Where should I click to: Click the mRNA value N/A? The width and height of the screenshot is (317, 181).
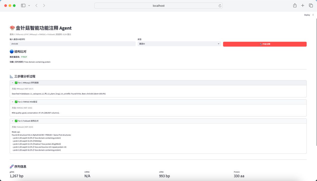tap(87, 176)
